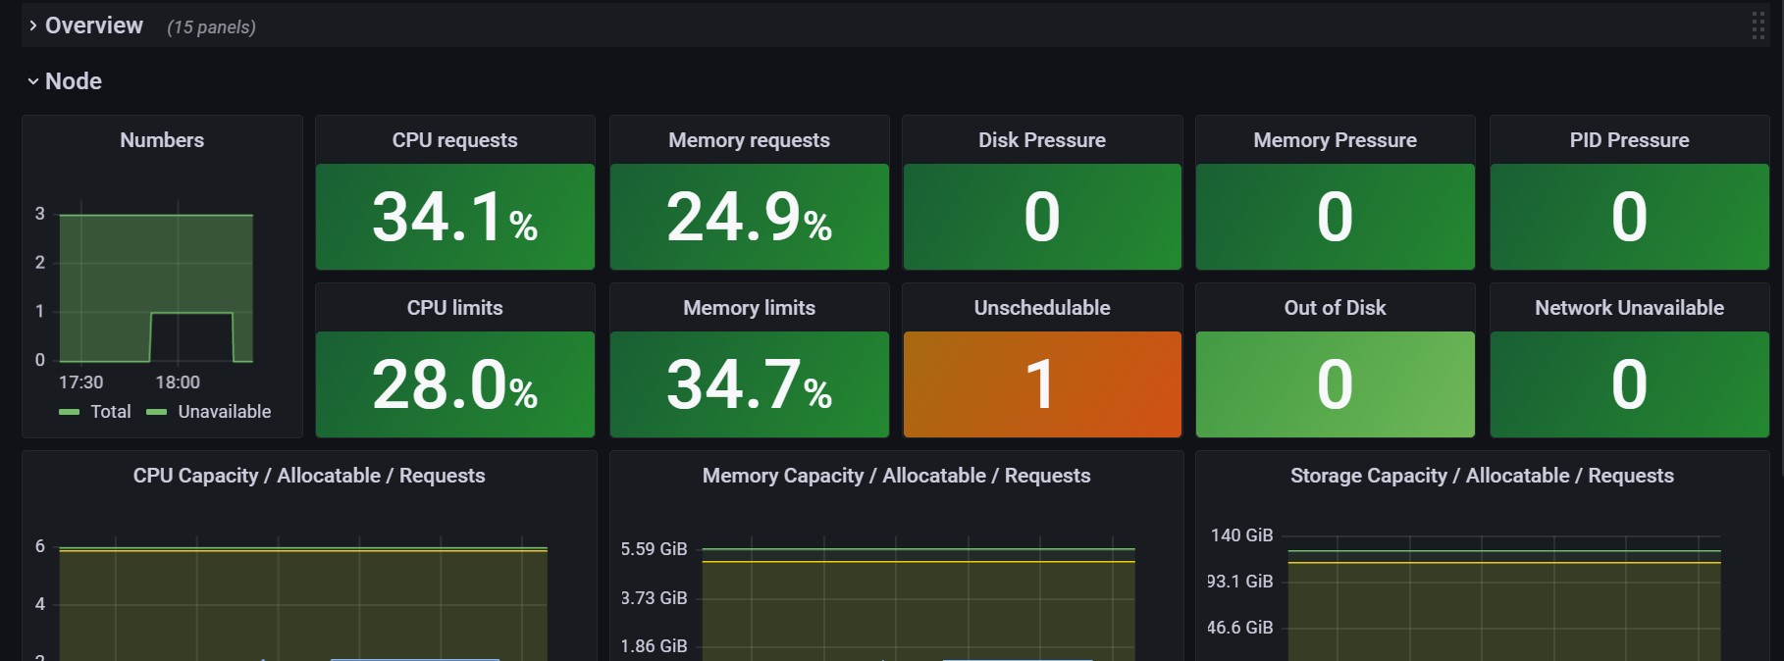The width and height of the screenshot is (1784, 661).
Task: Click the CPU limits 28.0% value
Action: coord(454,384)
